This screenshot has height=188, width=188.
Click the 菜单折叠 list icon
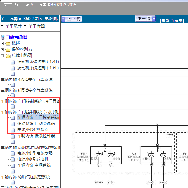click(25, 26)
